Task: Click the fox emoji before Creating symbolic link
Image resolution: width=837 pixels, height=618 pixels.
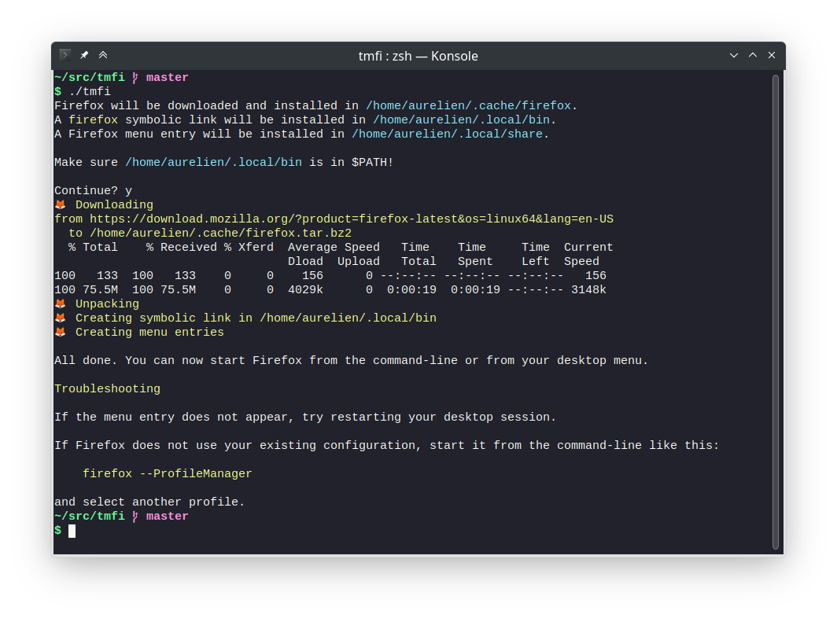Action: (61, 318)
